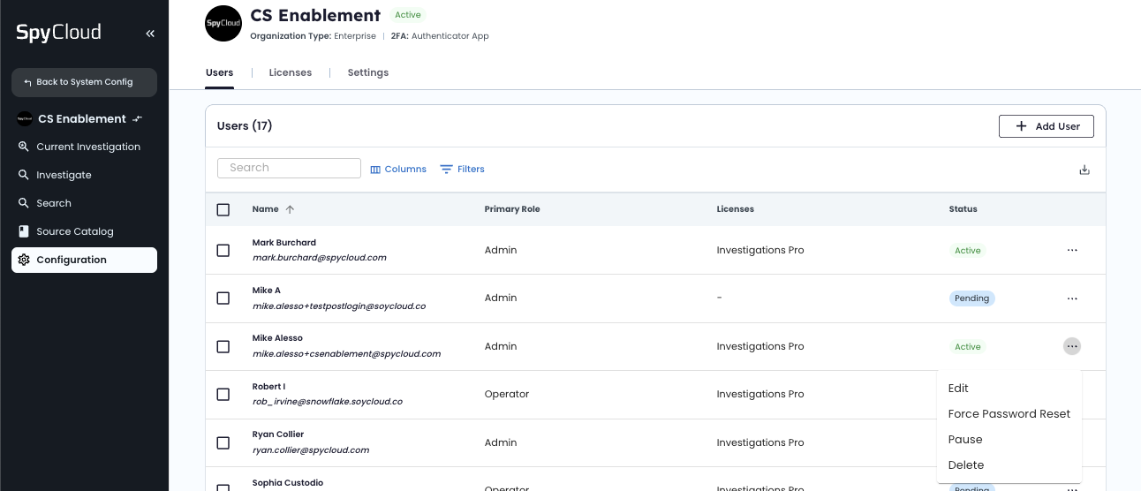
Task: Click the Pending status badge for Mike A
Action: point(971,298)
